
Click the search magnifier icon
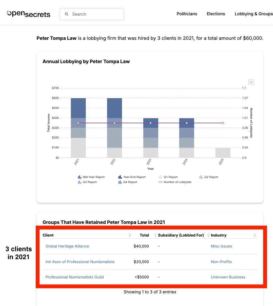coord(67,14)
